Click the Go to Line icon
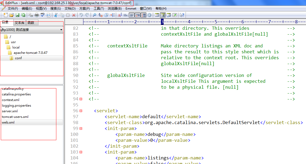 click(112, 15)
